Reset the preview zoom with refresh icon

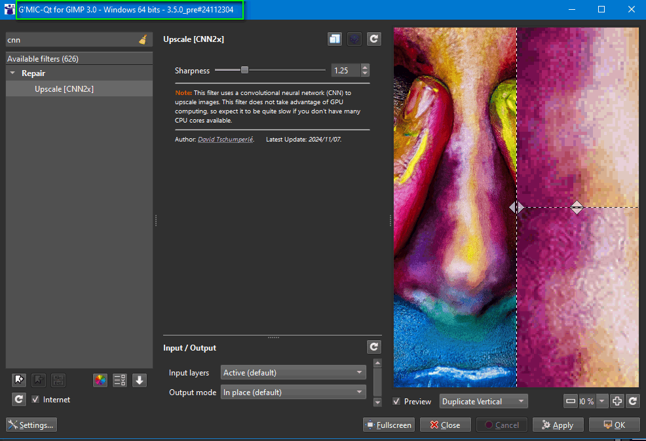(634, 401)
